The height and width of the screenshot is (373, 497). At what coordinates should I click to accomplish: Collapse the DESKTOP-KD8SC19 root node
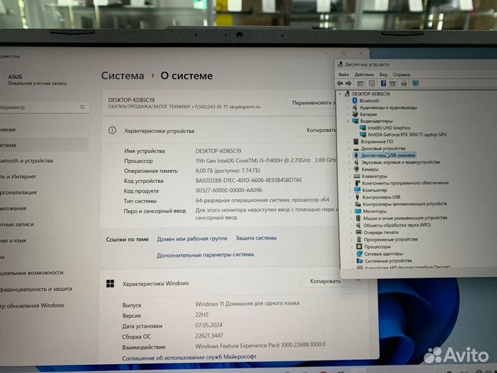(340, 94)
